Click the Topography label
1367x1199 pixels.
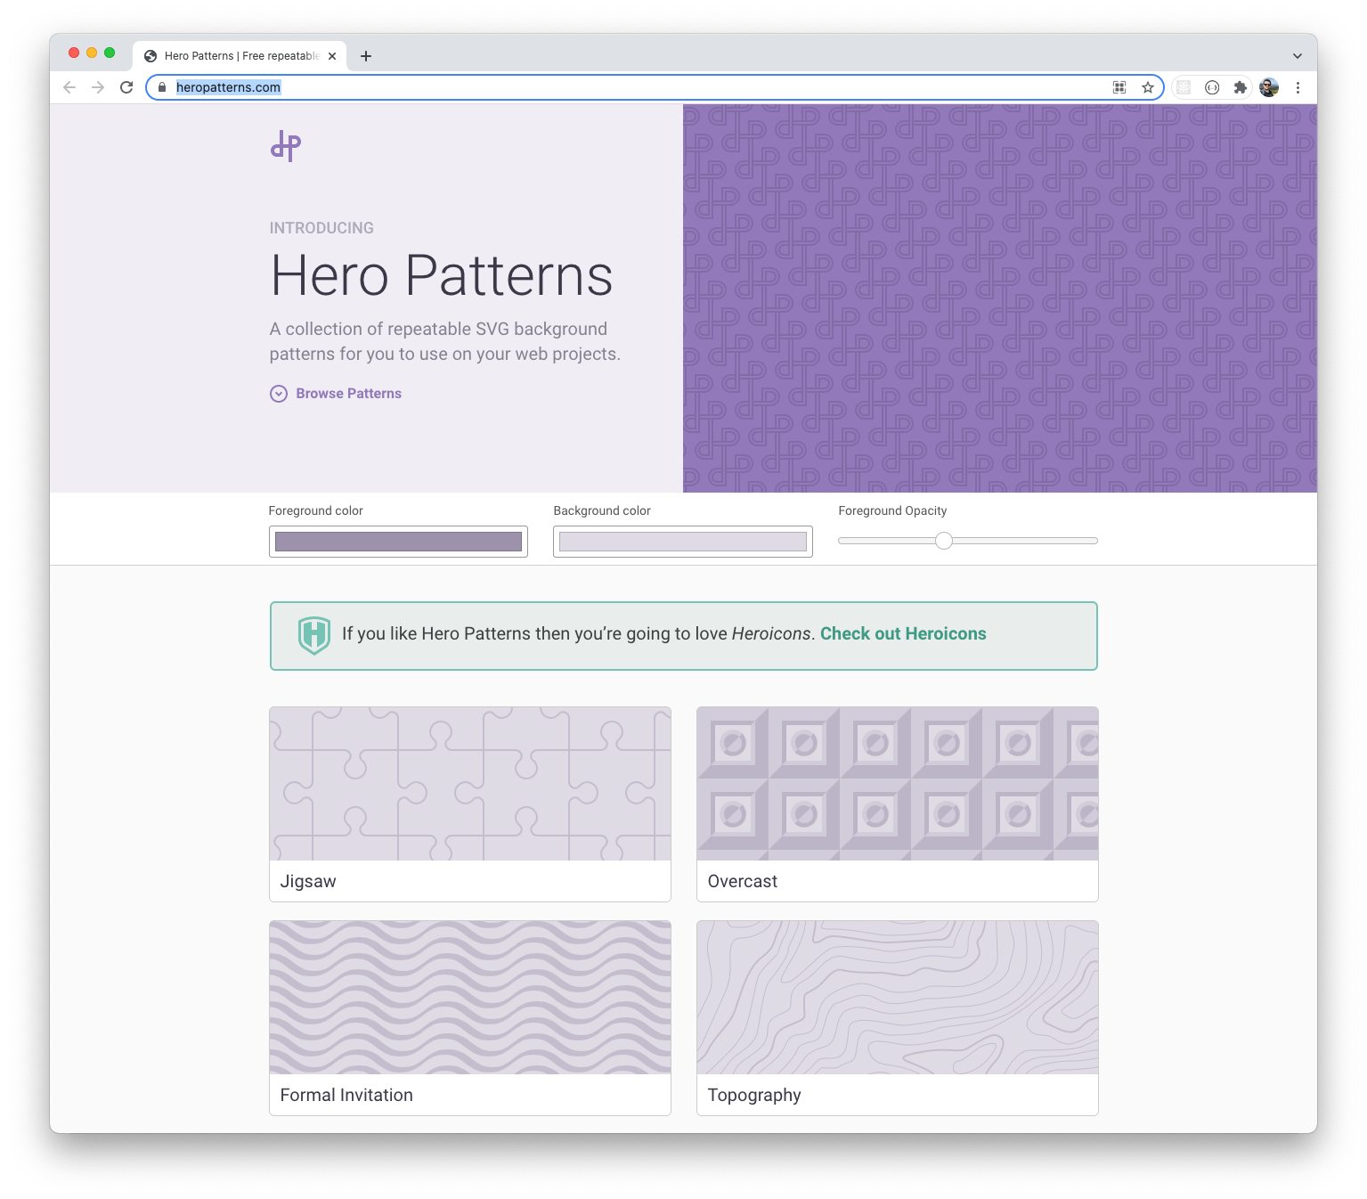point(754,1096)
